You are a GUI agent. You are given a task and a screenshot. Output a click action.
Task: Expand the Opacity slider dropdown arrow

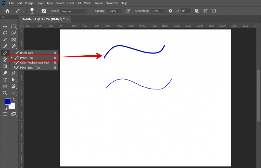click(x=120, y=11)
